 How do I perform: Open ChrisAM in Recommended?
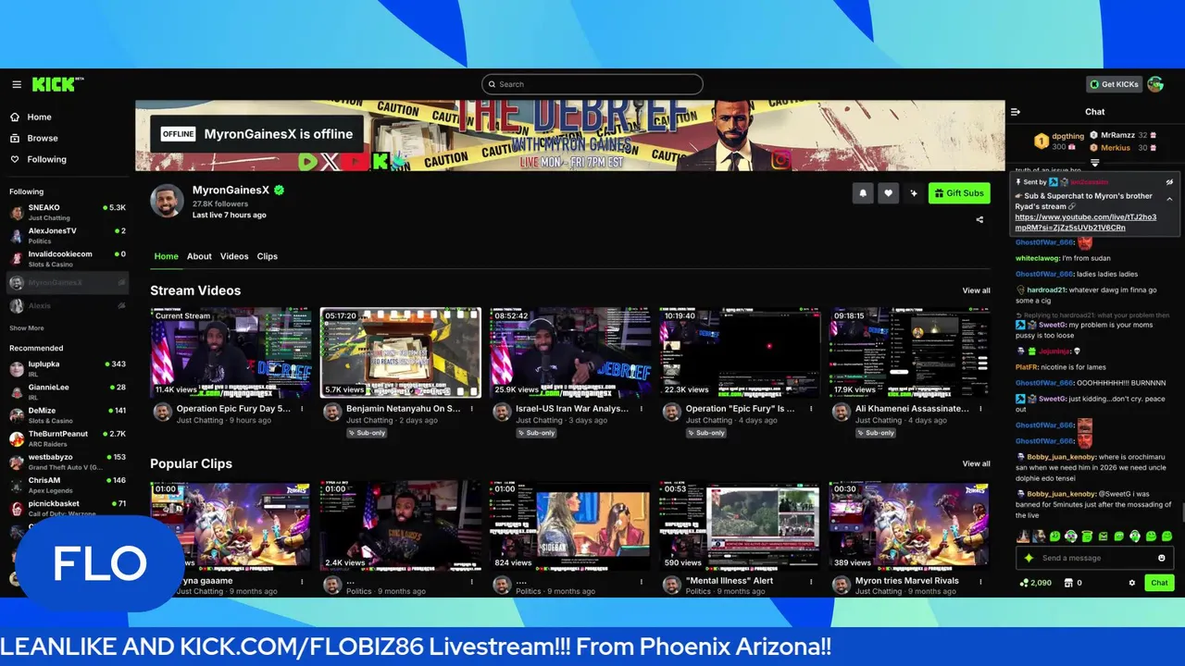pyautogui.click(x=68, y=484)
